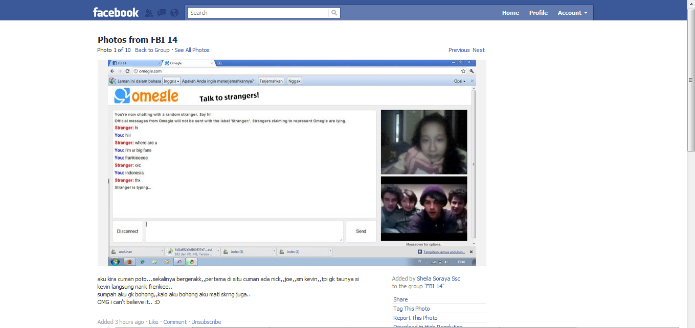The height and width of the screenshot is (328, 695).
Task: Open the See All Photos link
Action: coord(192,50)
